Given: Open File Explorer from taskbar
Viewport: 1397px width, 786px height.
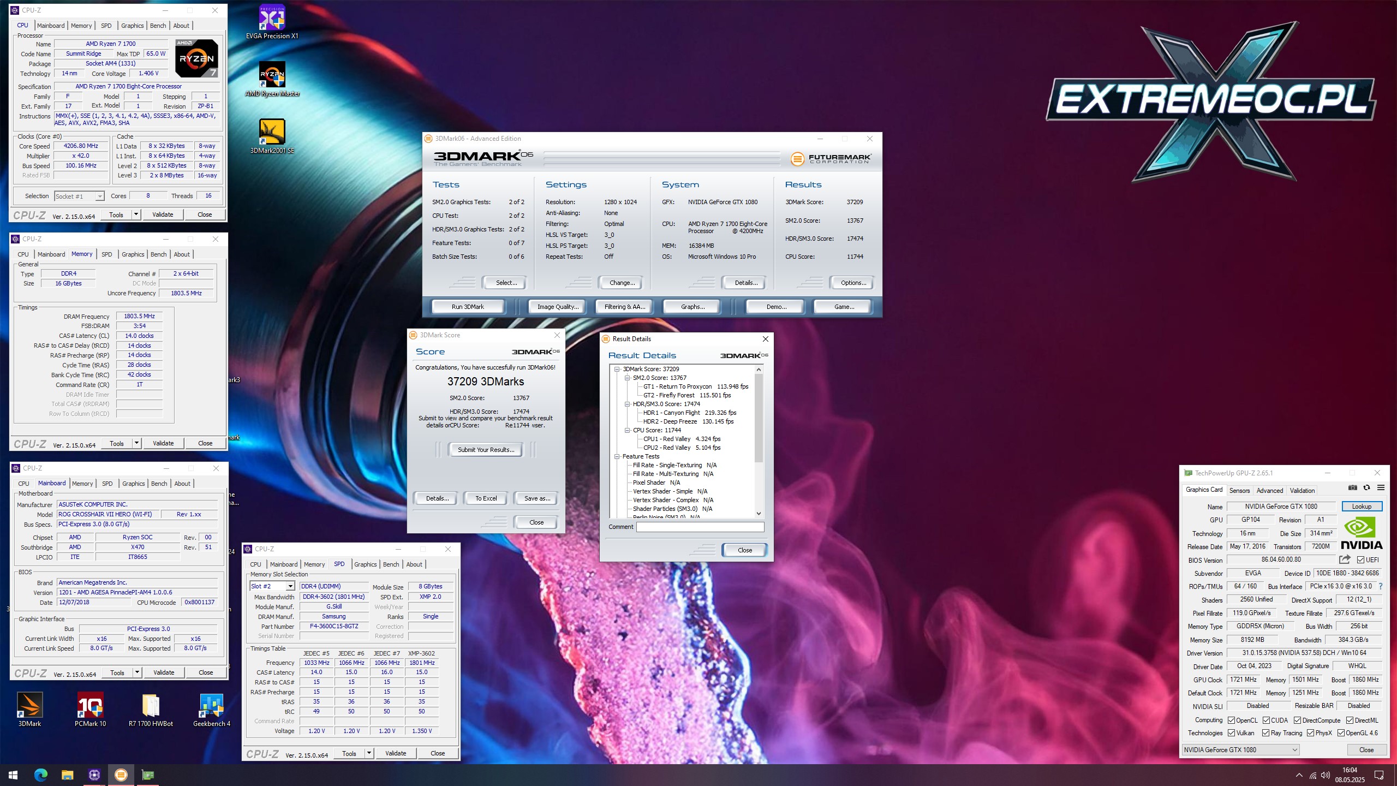Looking at the screenshot, I should [67, 775].
